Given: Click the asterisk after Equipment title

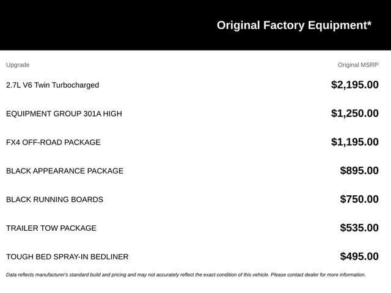Looking at the screenshot, I should (369, 24).
